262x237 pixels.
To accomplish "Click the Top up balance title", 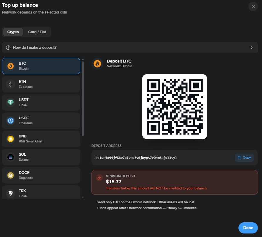I will [x=20, y=5].
